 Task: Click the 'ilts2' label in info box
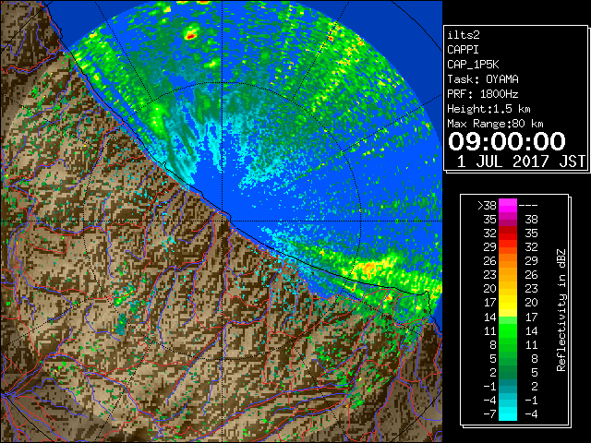[x=464, y=35]
